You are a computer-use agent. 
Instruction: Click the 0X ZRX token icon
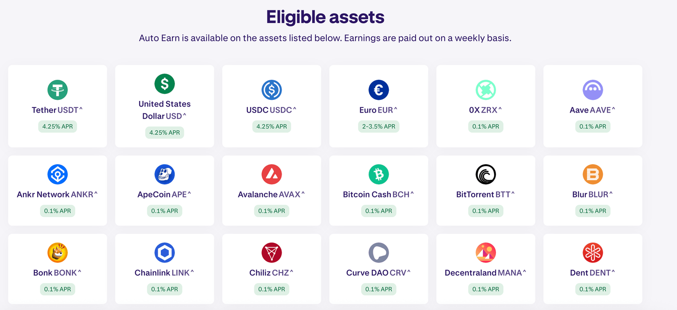click(486, 90)
